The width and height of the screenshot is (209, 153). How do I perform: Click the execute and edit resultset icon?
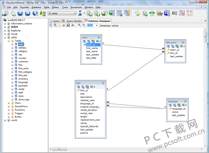[x=35, y=13]
